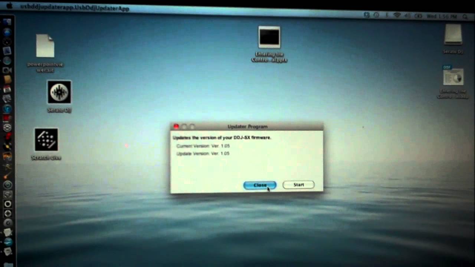This screenshot has width=475, height=267.
Task: Open the video camera icon in the Dock
Action: pos(7,70)
